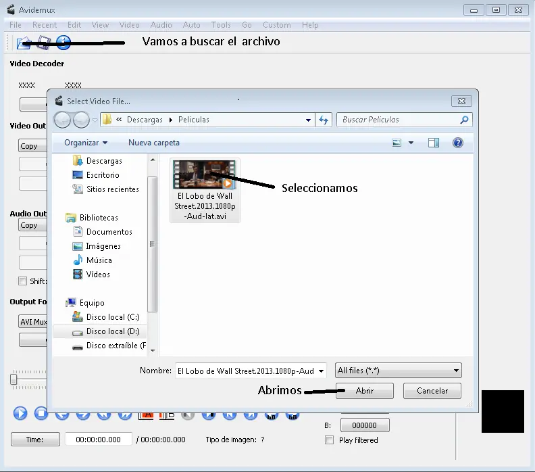Open the Video menu
535x472 pixels.
click(x=129, y=25)
